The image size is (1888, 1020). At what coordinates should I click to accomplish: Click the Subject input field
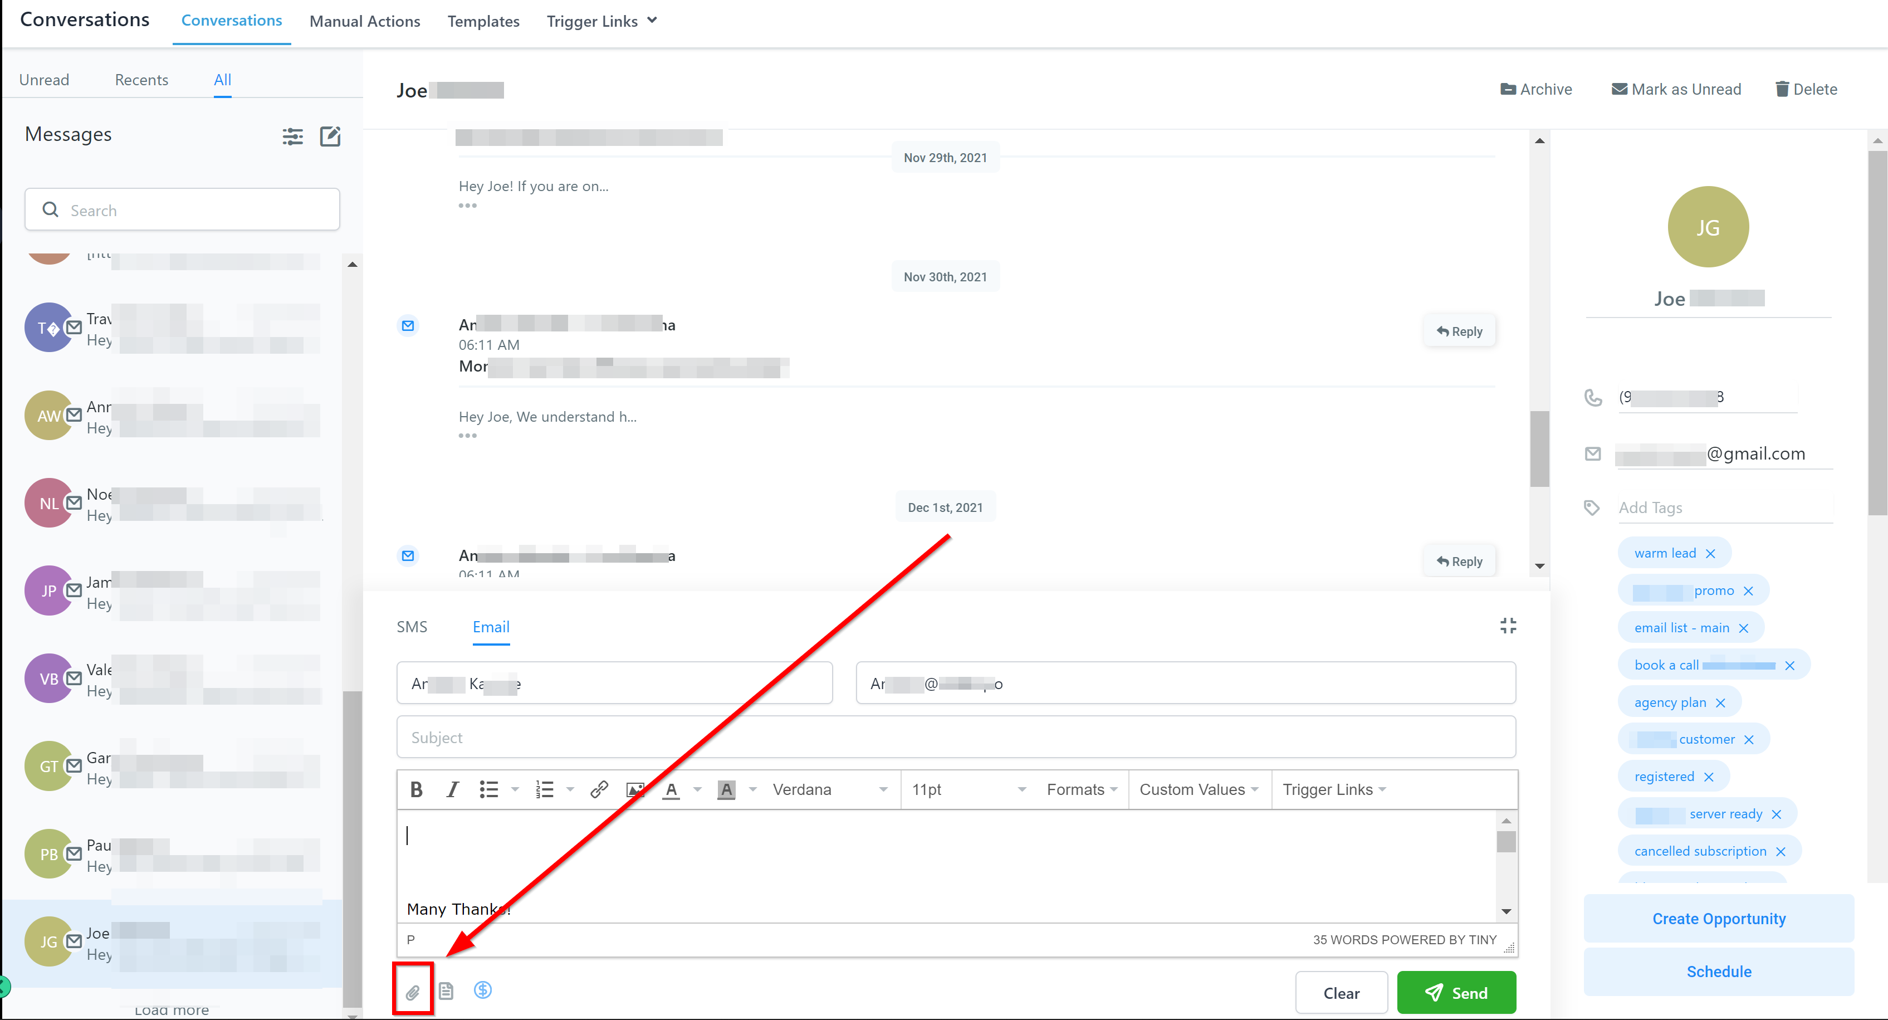(x=955, y=737)
